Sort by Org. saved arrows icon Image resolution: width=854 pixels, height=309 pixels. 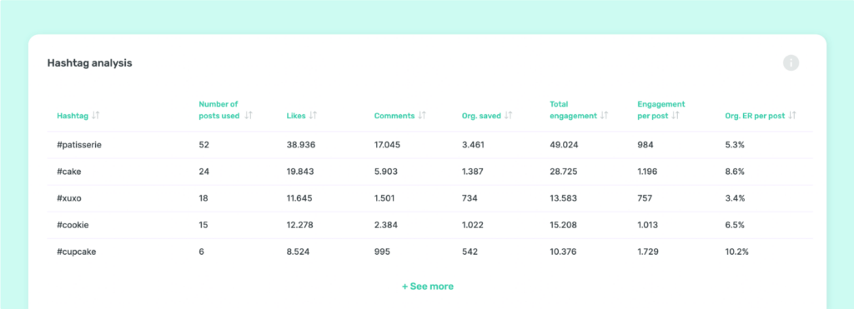(x=508, y=115)
